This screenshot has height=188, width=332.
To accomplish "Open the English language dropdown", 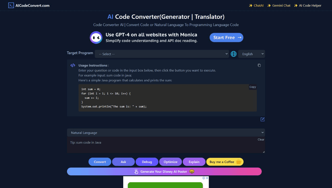I will tap(252, 54).
